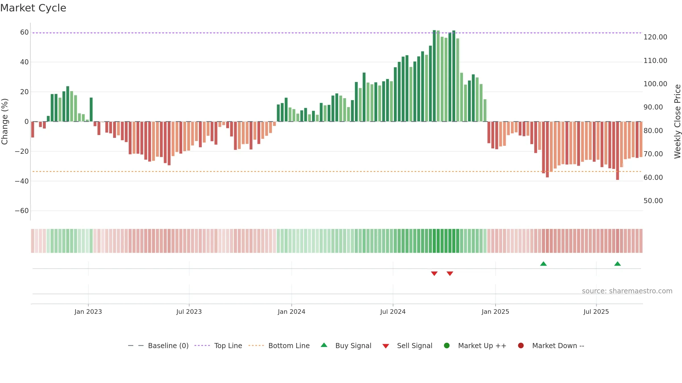This screenshot has height=383, width=682.
Task: Select the first red sell signal marker
Action: (434, 273)
